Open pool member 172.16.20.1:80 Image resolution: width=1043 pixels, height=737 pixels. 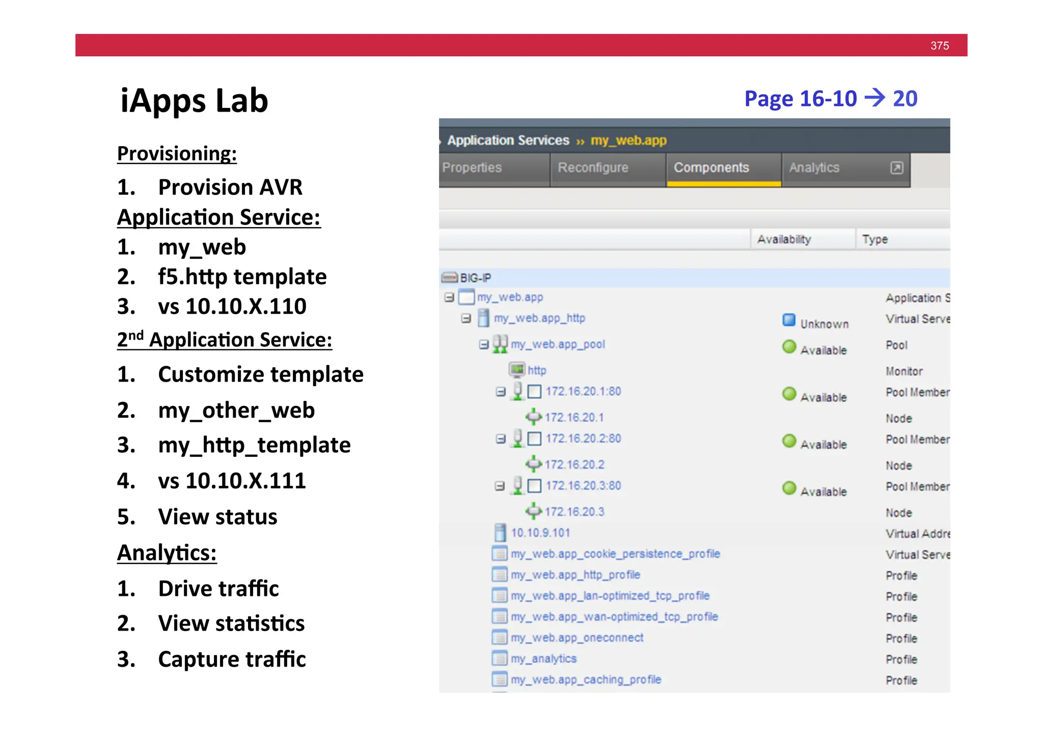583,391
